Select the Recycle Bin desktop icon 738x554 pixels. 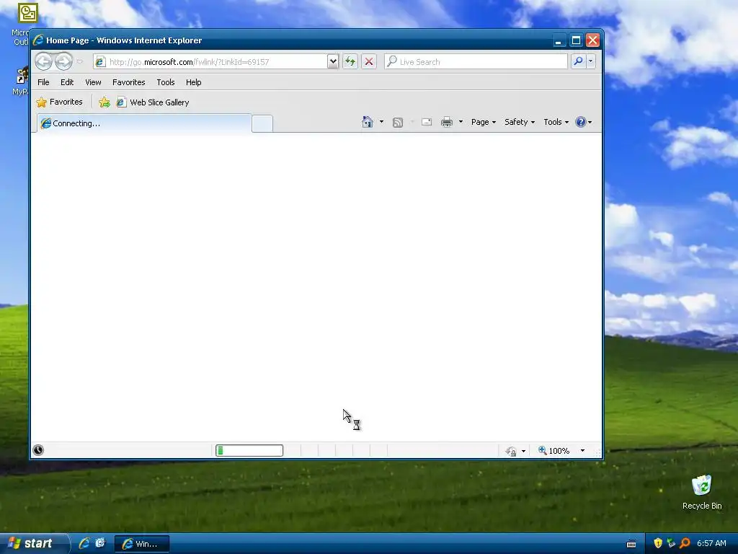tap(702, 492)
